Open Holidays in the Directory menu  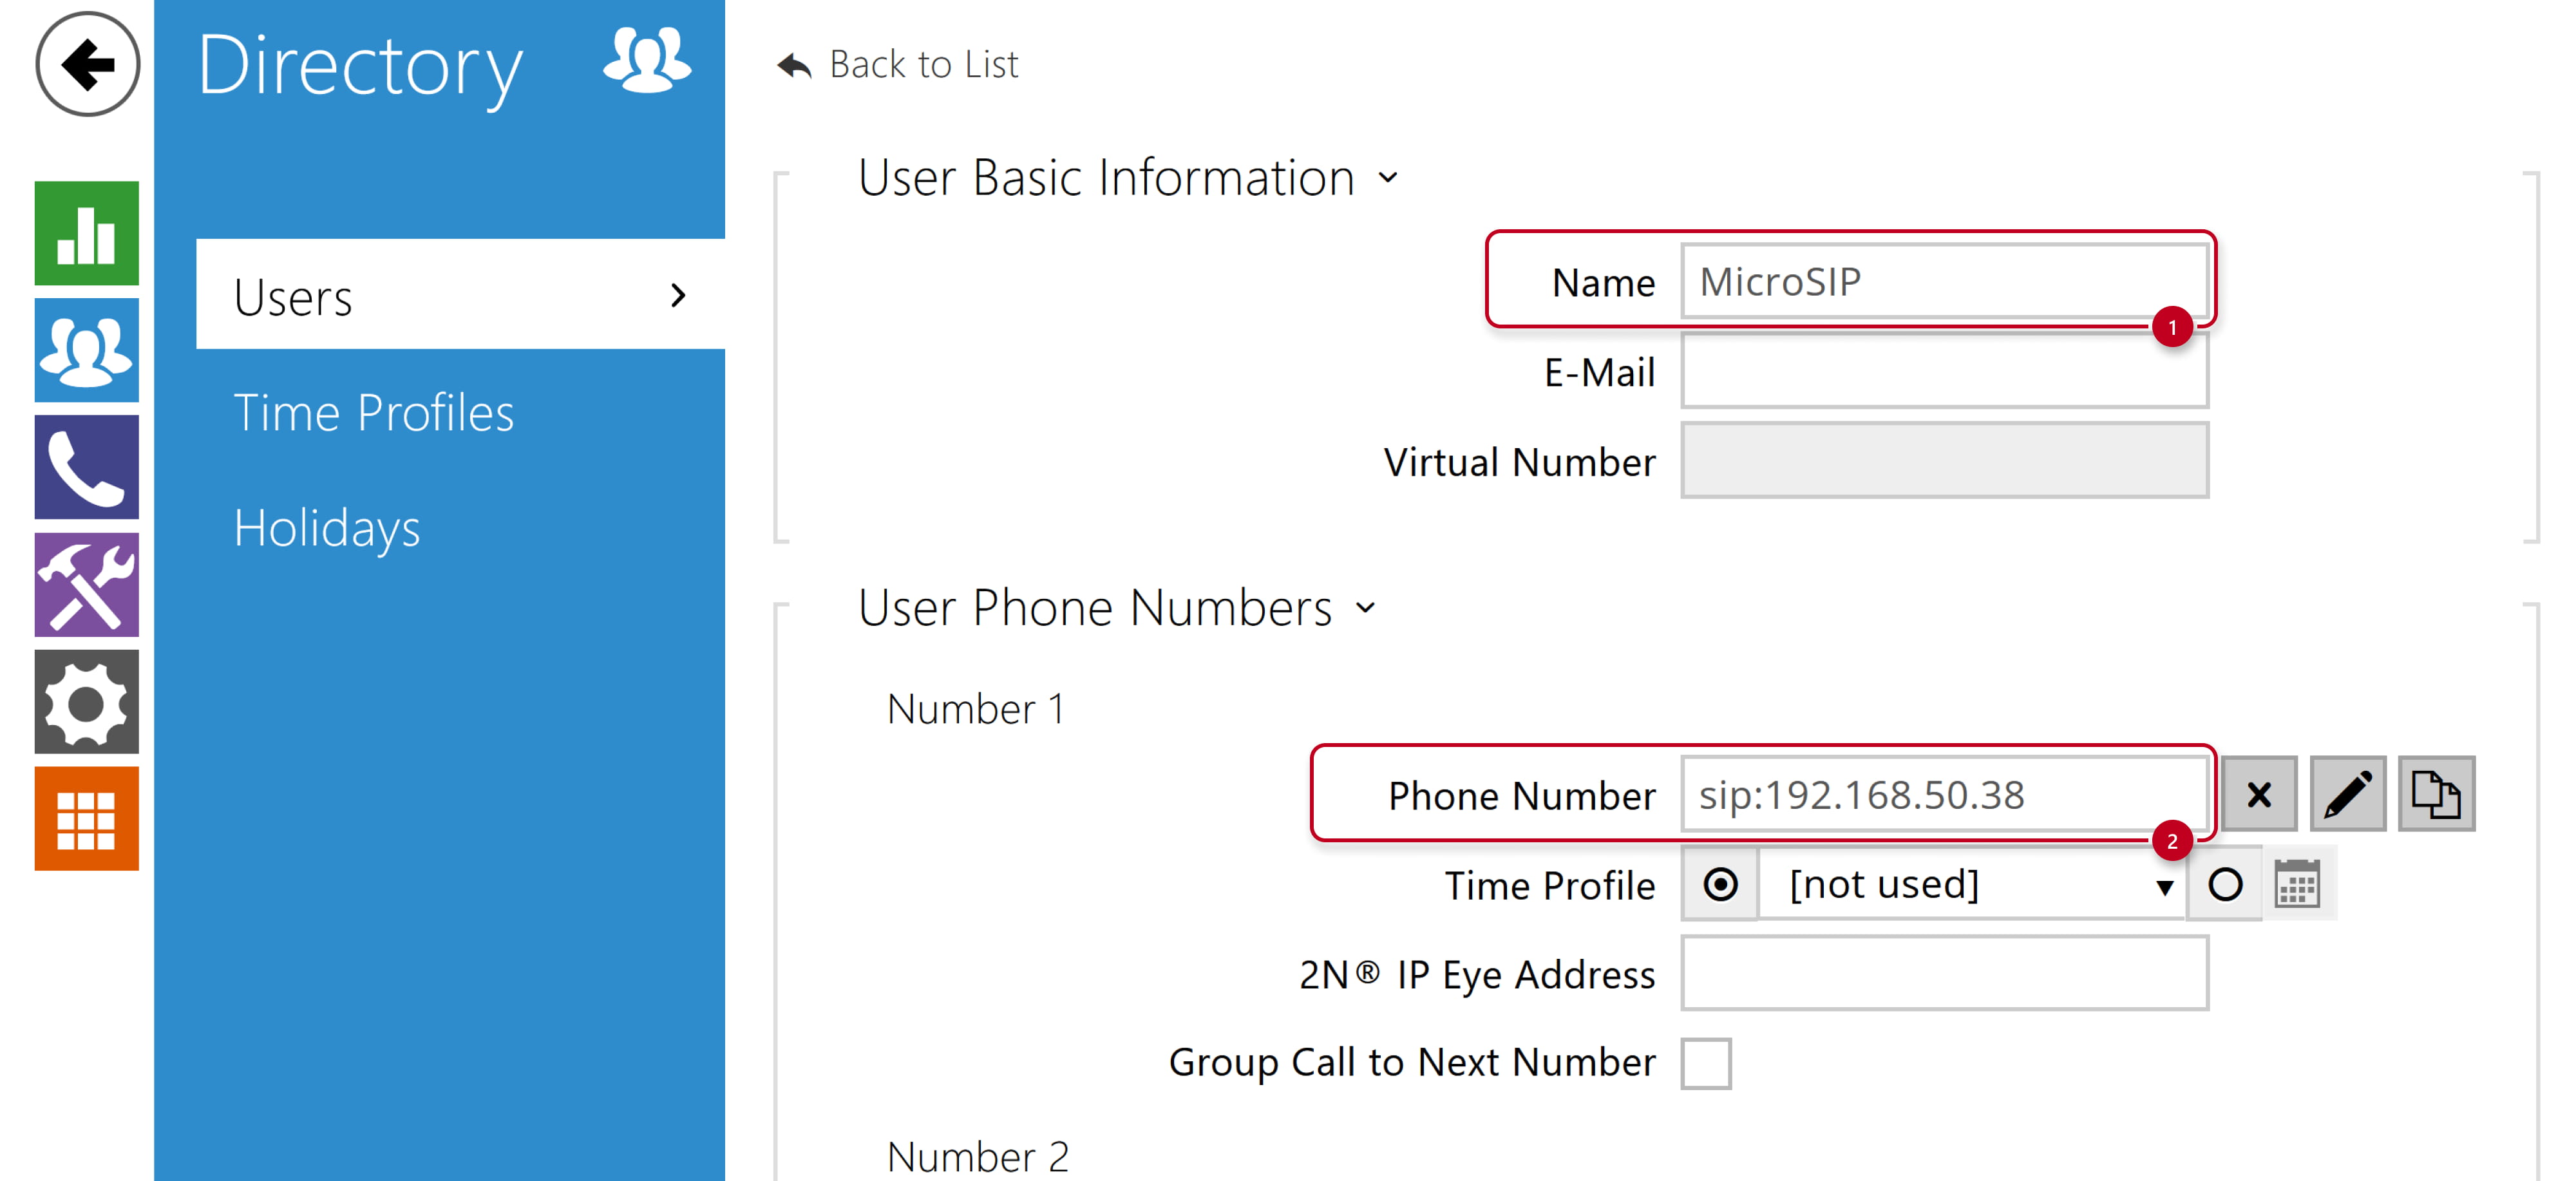pos(327,528)
